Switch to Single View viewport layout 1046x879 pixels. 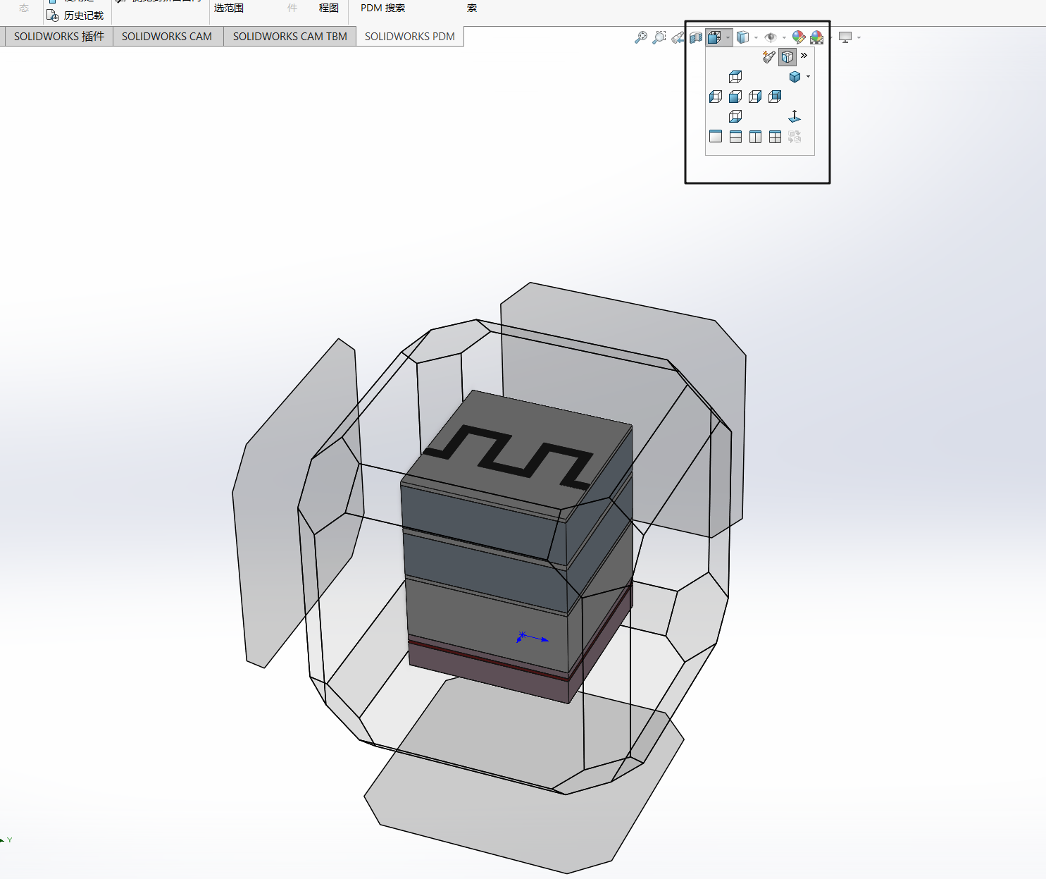[716, 137]
